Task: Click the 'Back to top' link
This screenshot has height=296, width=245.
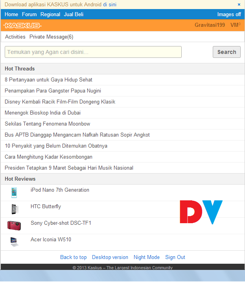Action: click(74, 257)
